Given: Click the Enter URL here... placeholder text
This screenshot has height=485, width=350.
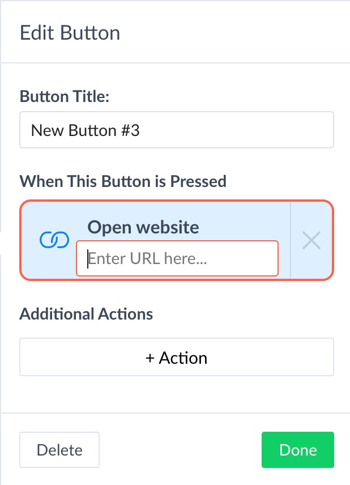Looking at the screenshot, I should click(x=147, y=258).
